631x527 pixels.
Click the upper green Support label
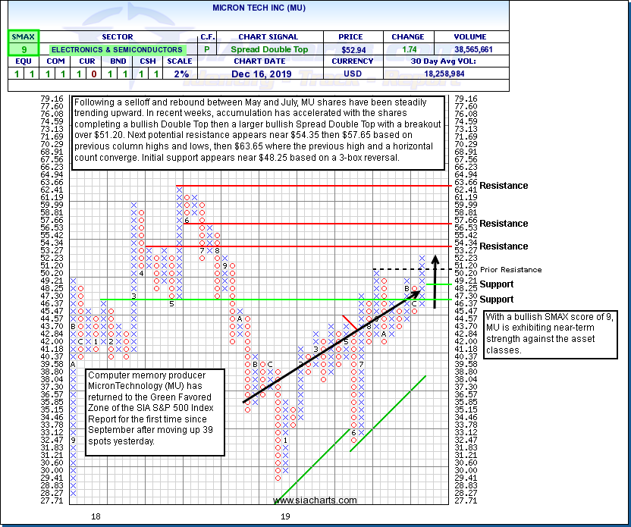(x=498, y=284)
